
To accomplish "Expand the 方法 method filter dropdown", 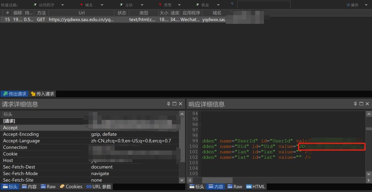I will pyautogui.click(x=141, y=5).
